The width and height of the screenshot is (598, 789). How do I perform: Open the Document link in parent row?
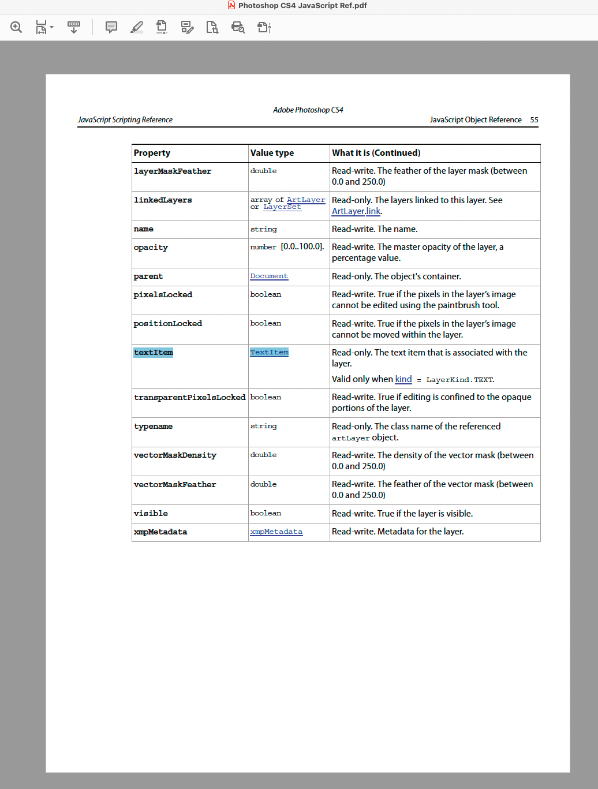[268, 276]
